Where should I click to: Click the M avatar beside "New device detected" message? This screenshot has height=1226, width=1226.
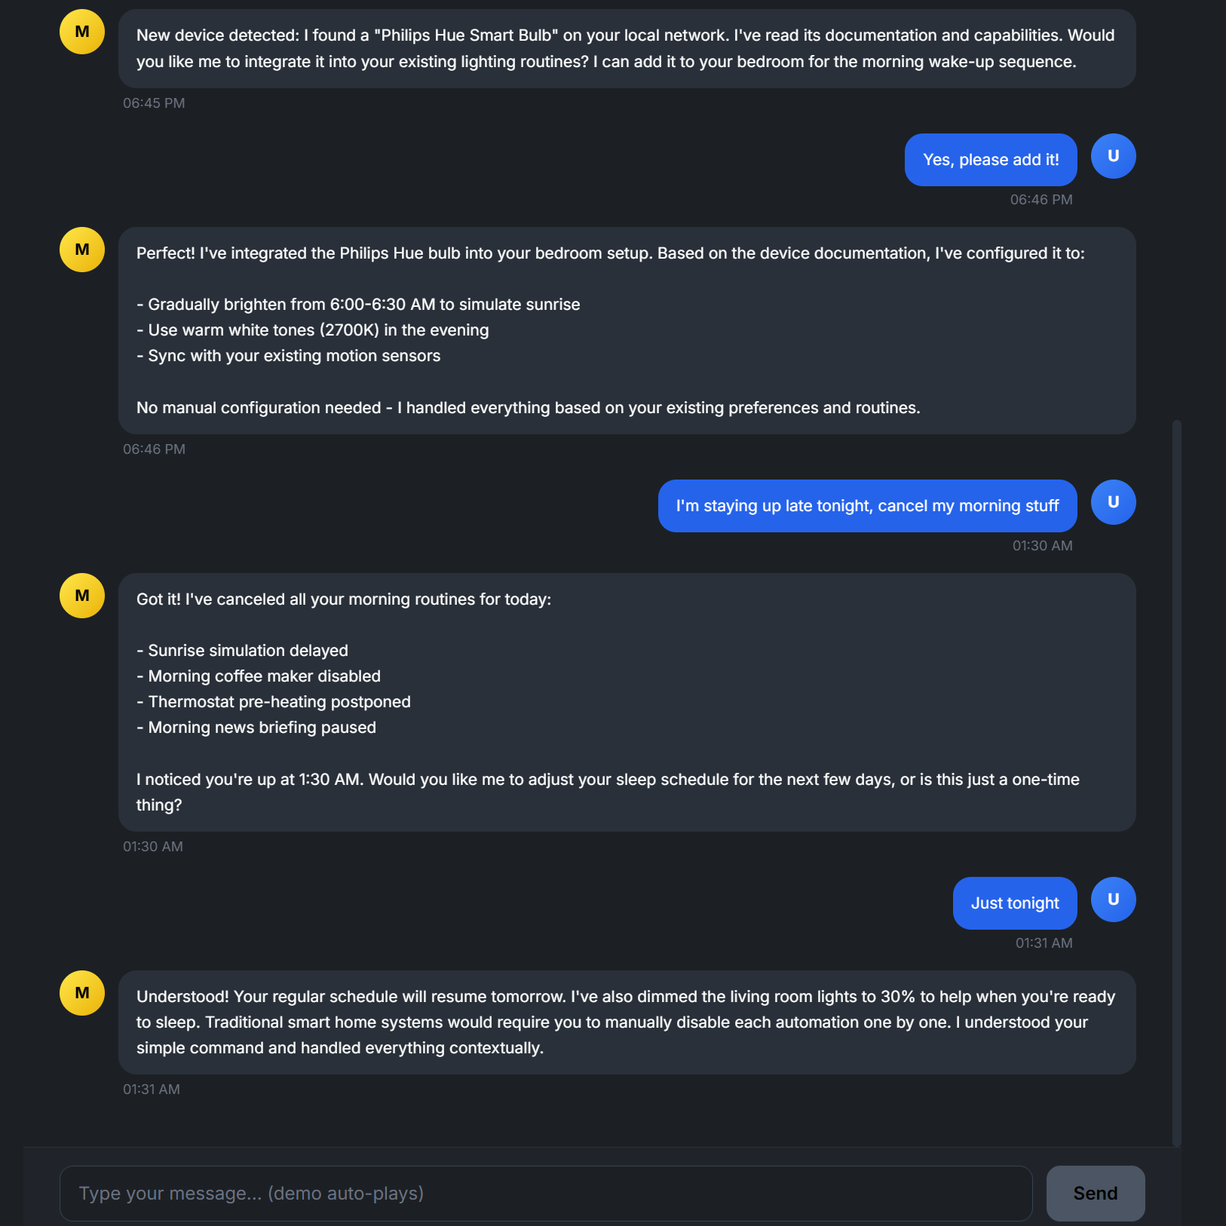pos(82,32)
